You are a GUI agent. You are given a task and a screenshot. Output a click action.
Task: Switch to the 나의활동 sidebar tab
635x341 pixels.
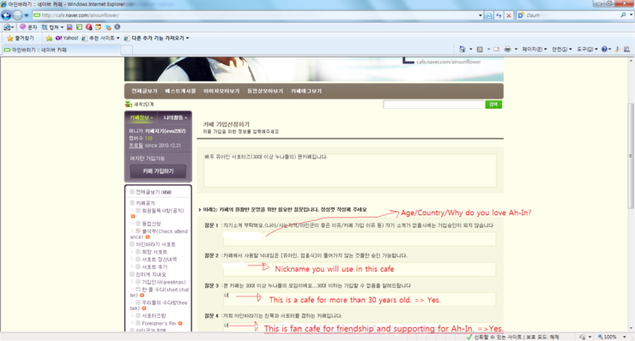click(x=175, y=117)
